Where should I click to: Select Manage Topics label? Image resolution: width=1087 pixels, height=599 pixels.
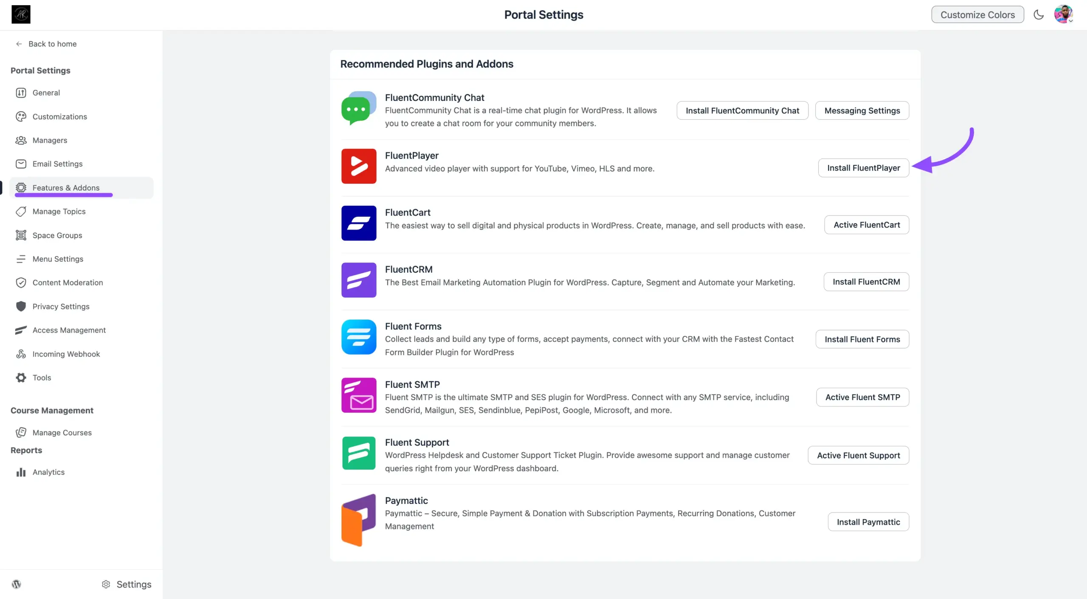coord(59,211)
